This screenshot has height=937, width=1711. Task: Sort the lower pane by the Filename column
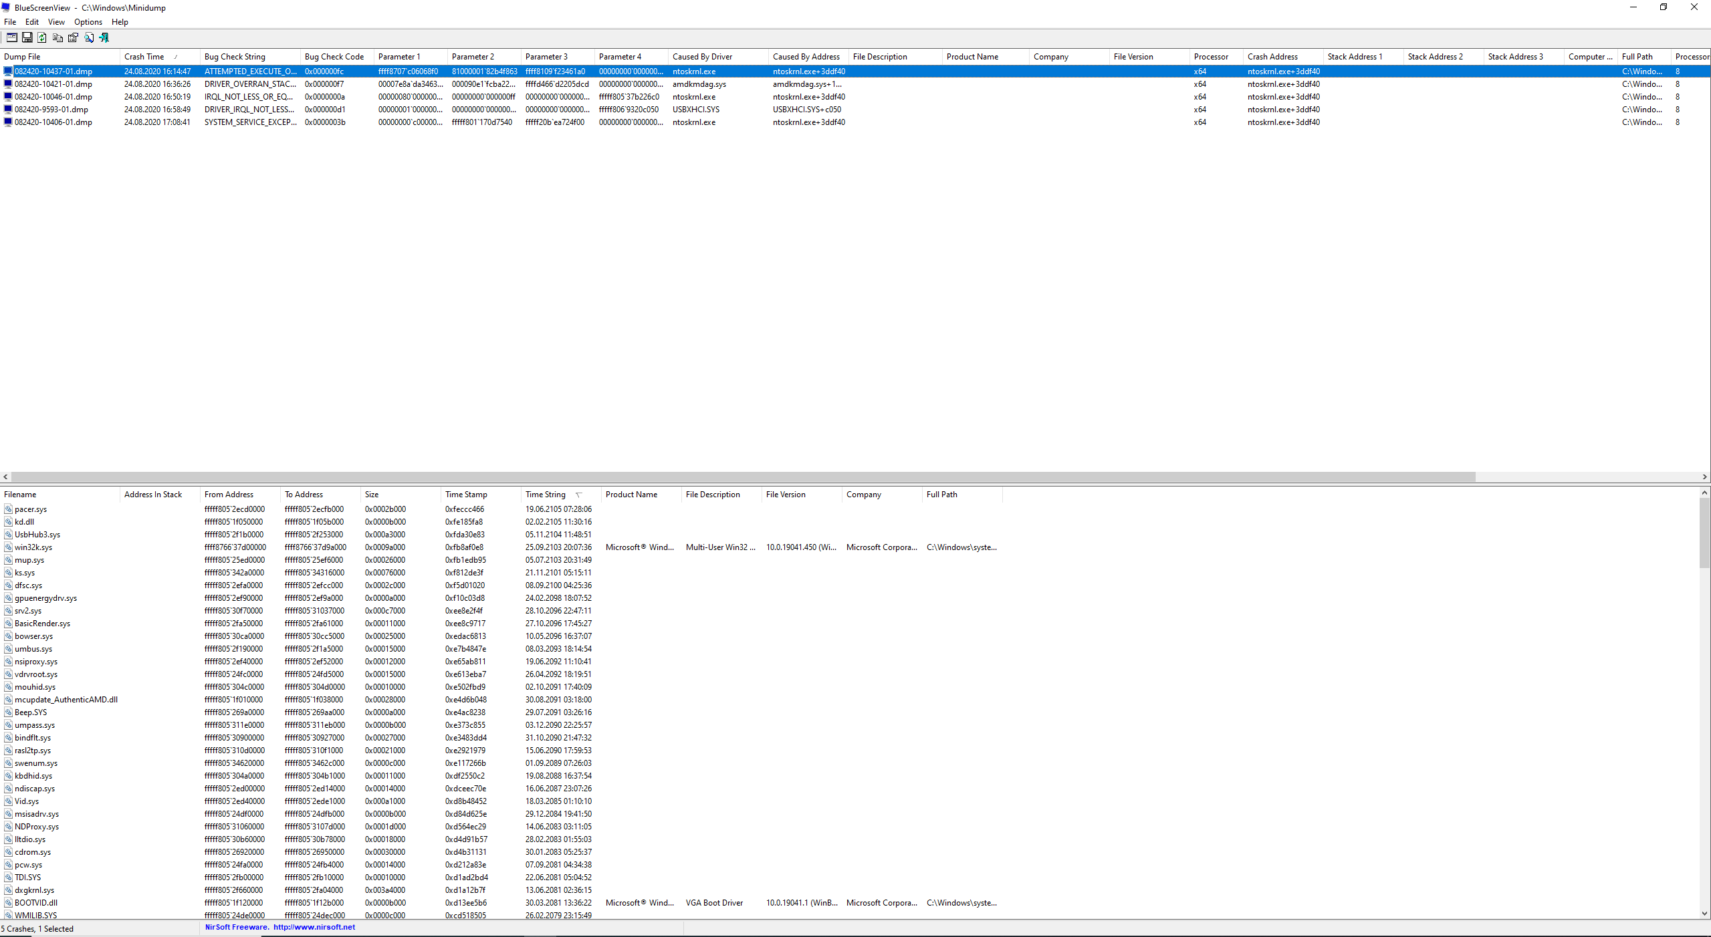60,495
